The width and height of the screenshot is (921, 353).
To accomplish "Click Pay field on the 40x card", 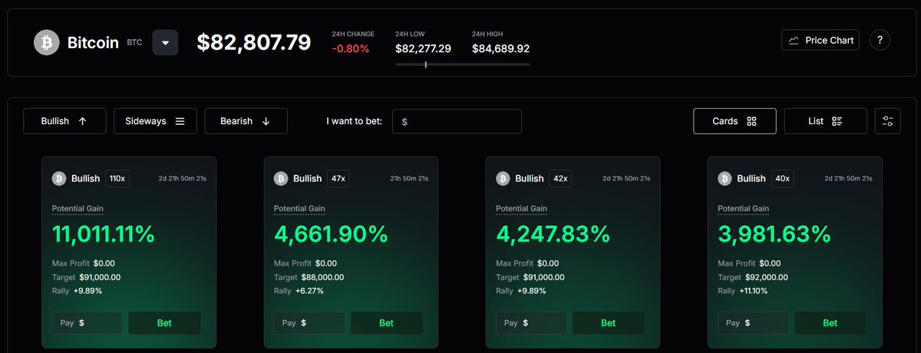I will (753, 323).
